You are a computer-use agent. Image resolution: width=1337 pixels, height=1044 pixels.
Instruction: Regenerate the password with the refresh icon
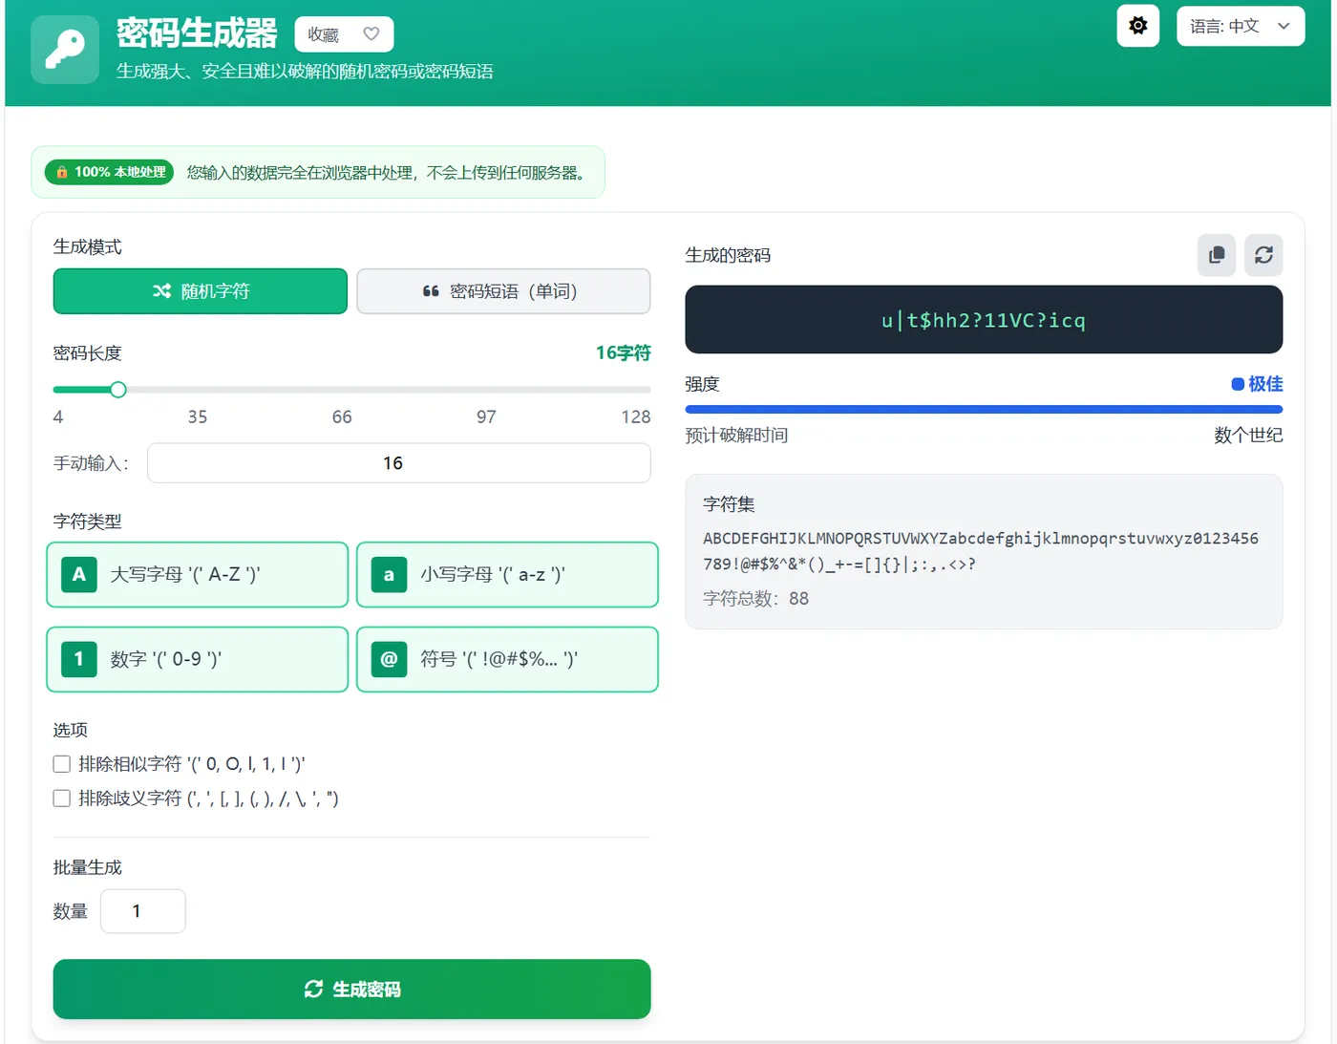coord(1263,255)
